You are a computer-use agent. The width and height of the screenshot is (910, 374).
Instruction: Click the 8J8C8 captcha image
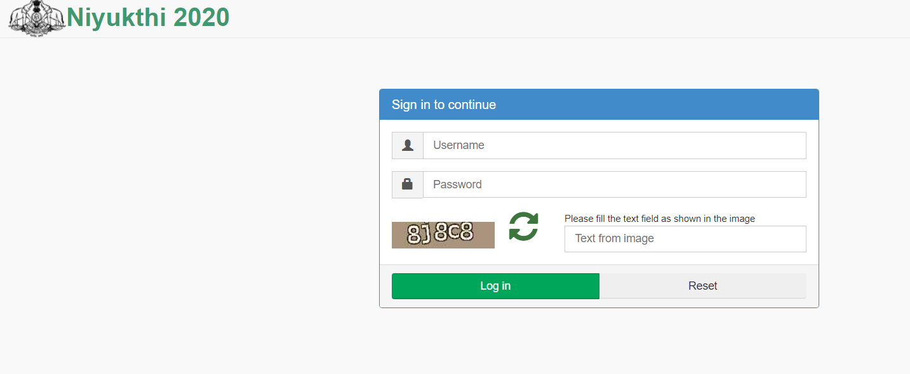[443, 235]
